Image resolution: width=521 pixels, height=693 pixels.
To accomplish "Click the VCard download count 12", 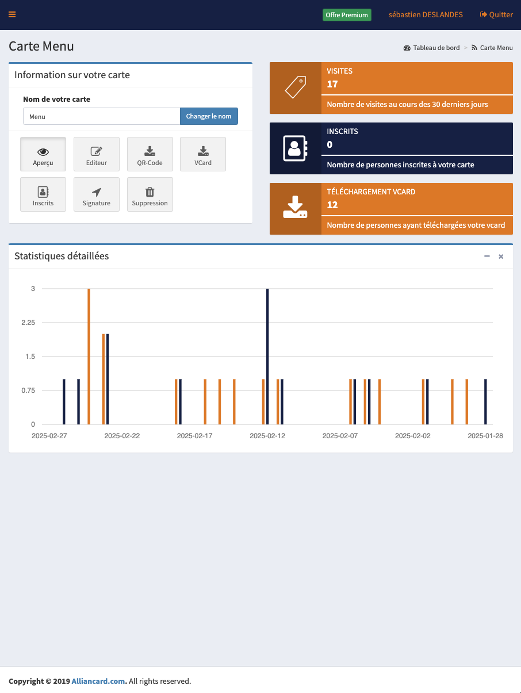I will pyautogui.click(x=332, y=205).
